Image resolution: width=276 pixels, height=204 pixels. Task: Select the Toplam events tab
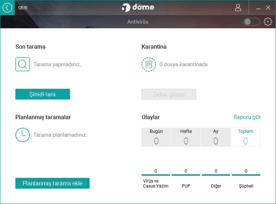[246, 137]
